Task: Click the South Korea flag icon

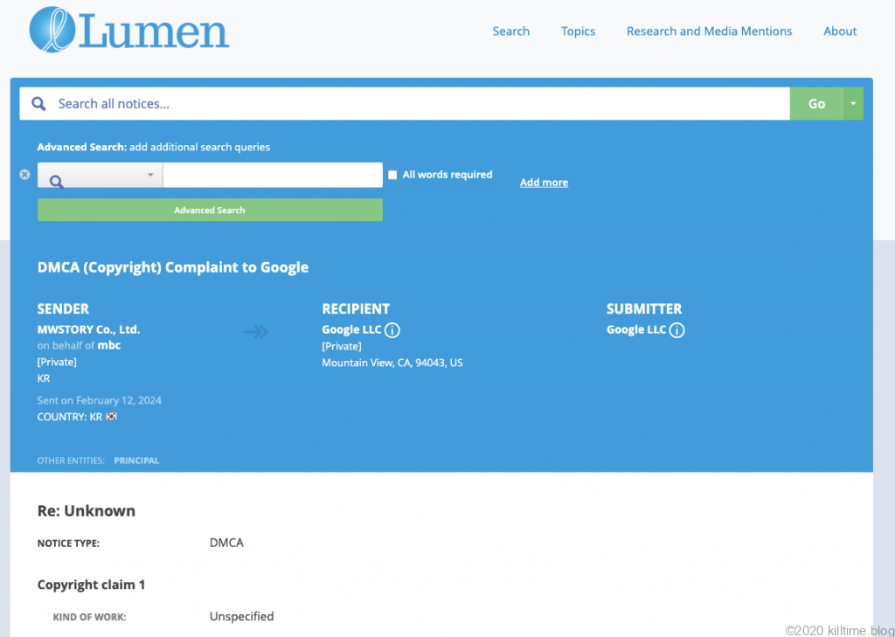Action: (x=111, y=417)
